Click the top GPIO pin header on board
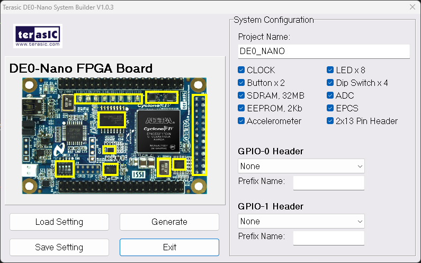The image size is (421, 263). pyautogui.click(x=121, y=84)
